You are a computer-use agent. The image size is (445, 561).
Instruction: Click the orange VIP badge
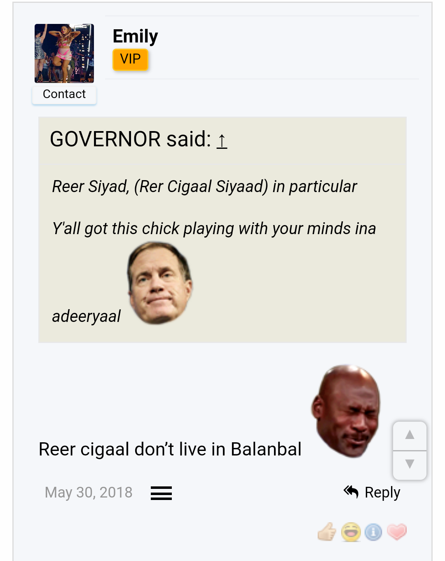point(130,59)
